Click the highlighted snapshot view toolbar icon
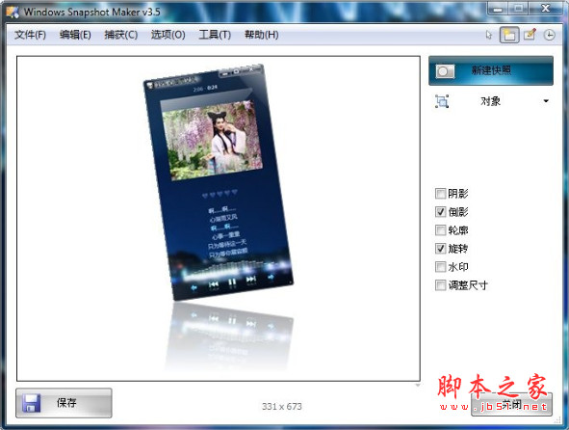Screen dimensions: 569x430 pos(509,35)
